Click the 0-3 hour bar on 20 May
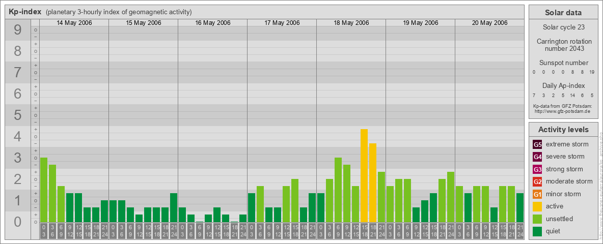The image size is (603, 244). (459, 204)
